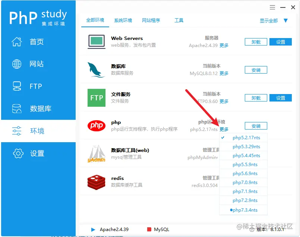300x237 pixels.
Task: Open the hamburger menu in title bar
Action: (x=272, y=7)
